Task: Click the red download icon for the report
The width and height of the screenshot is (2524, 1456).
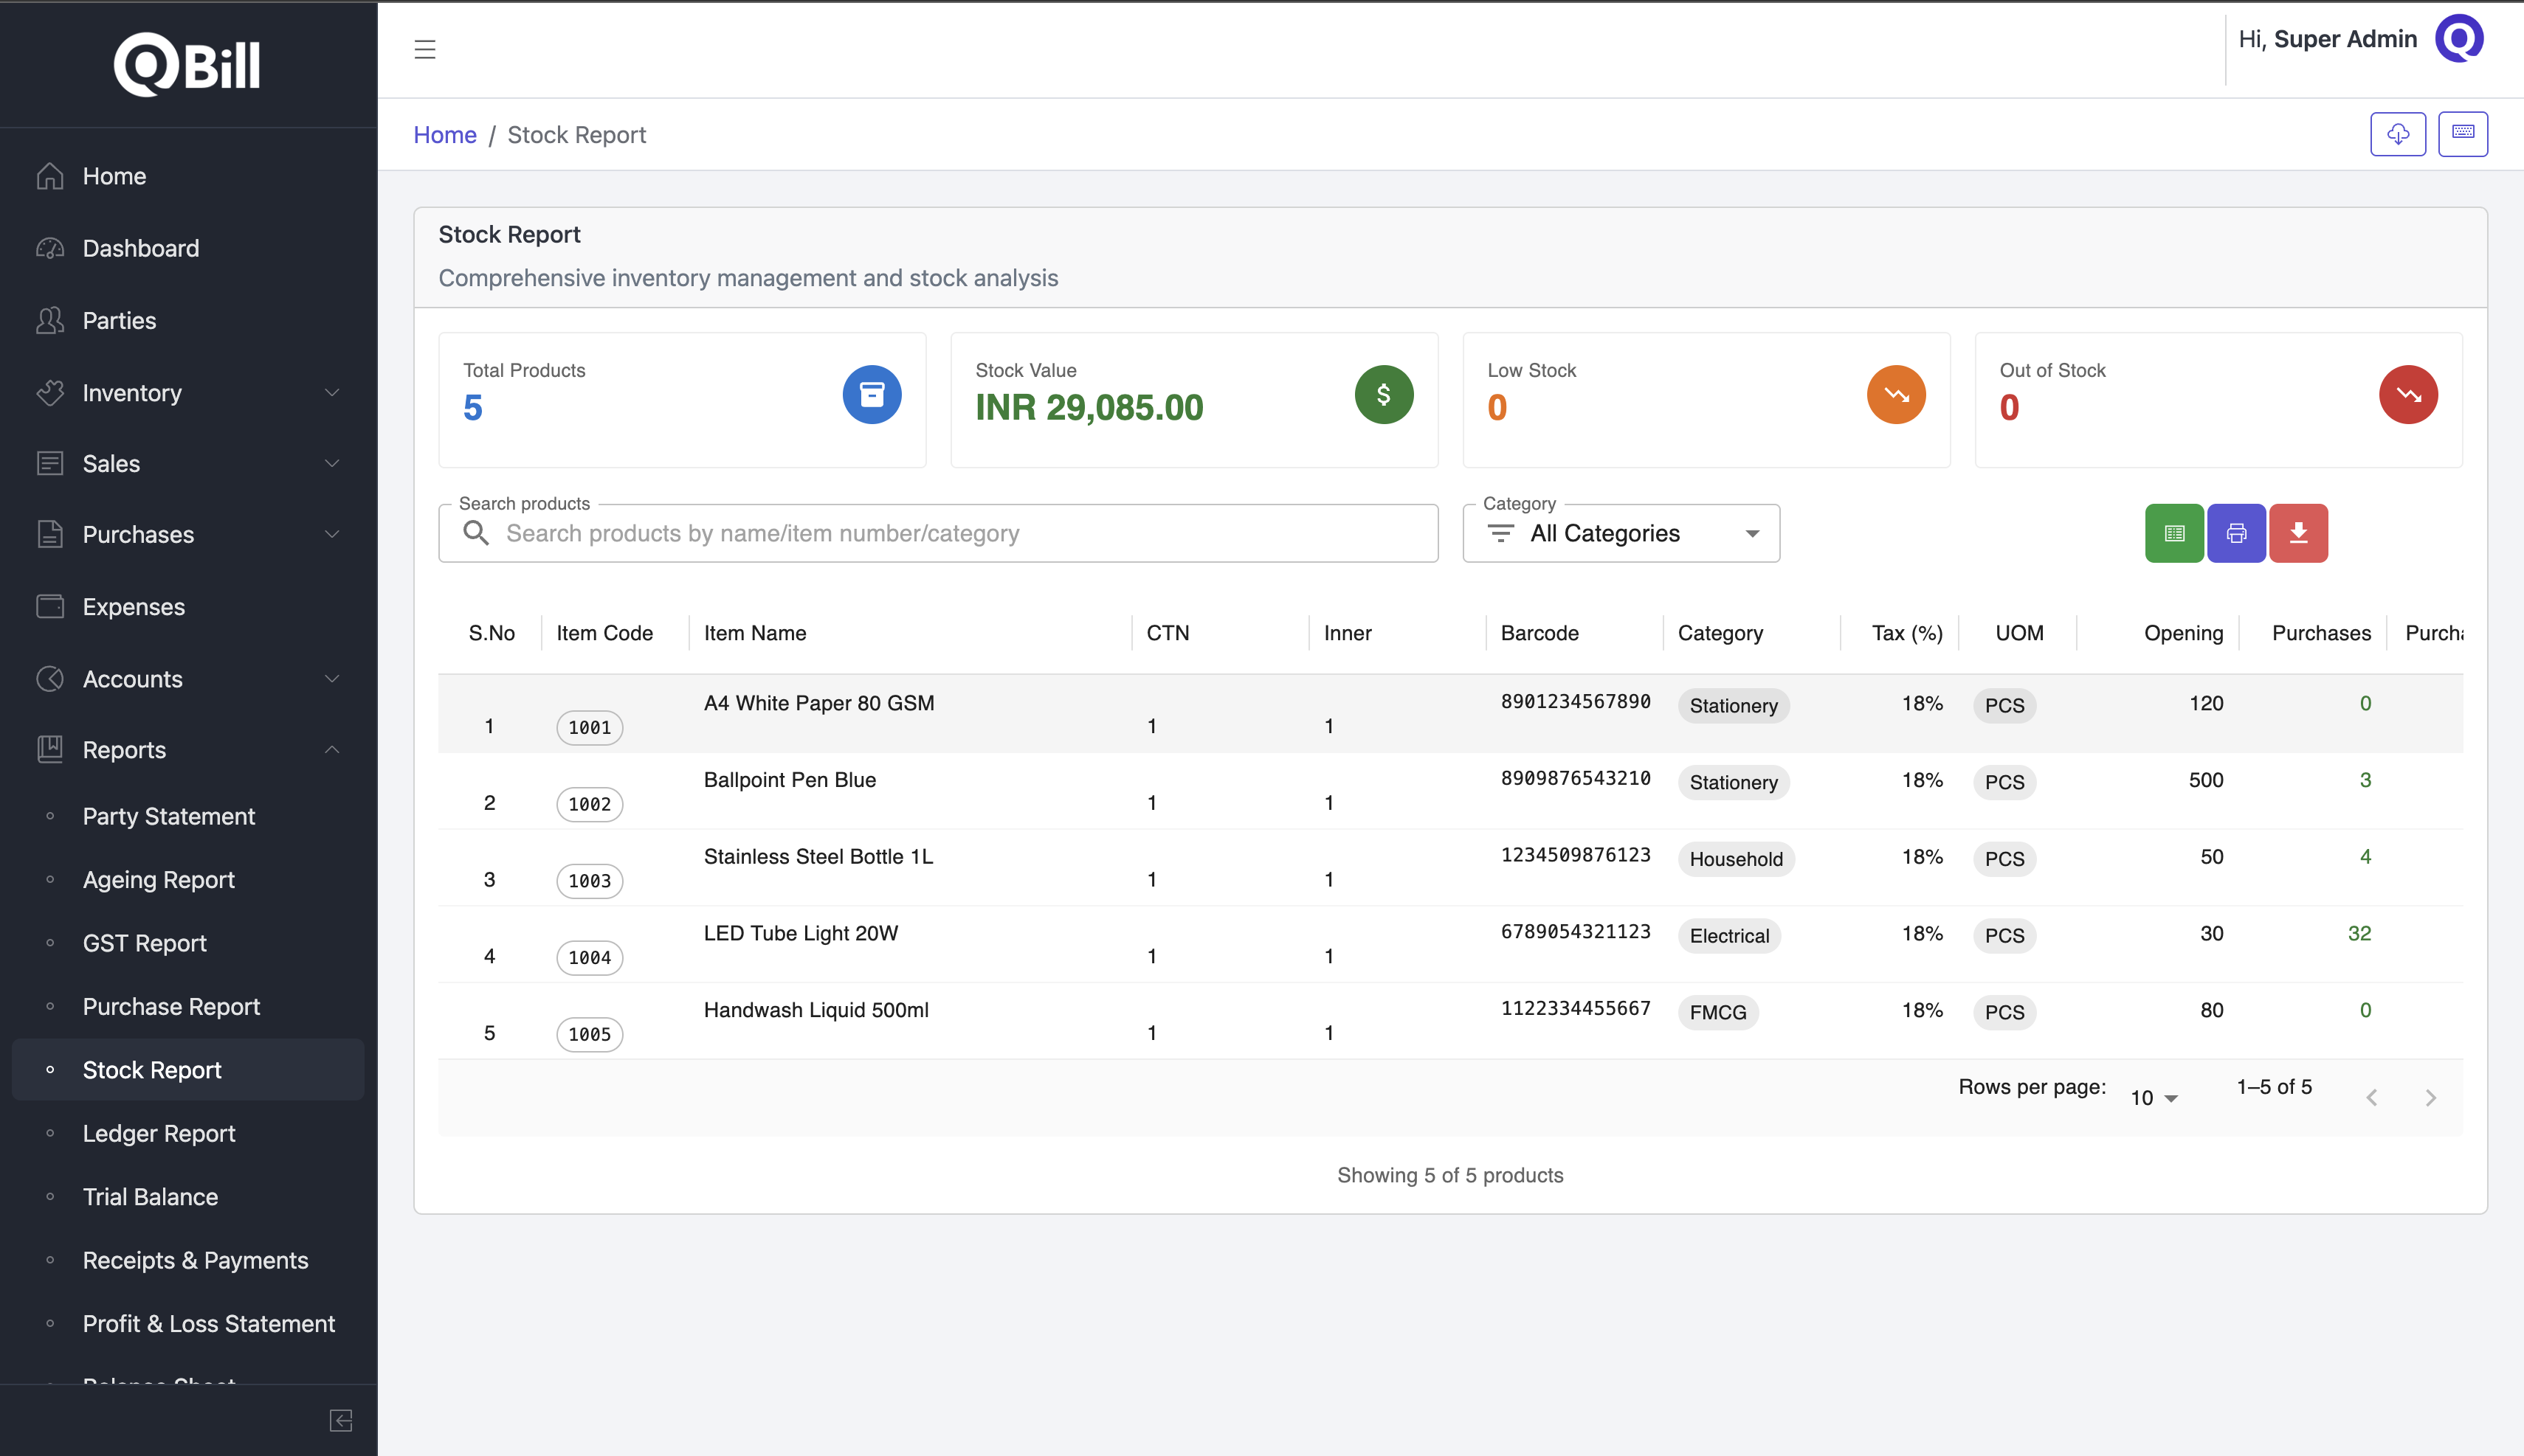Action: tap(2299, 533)
